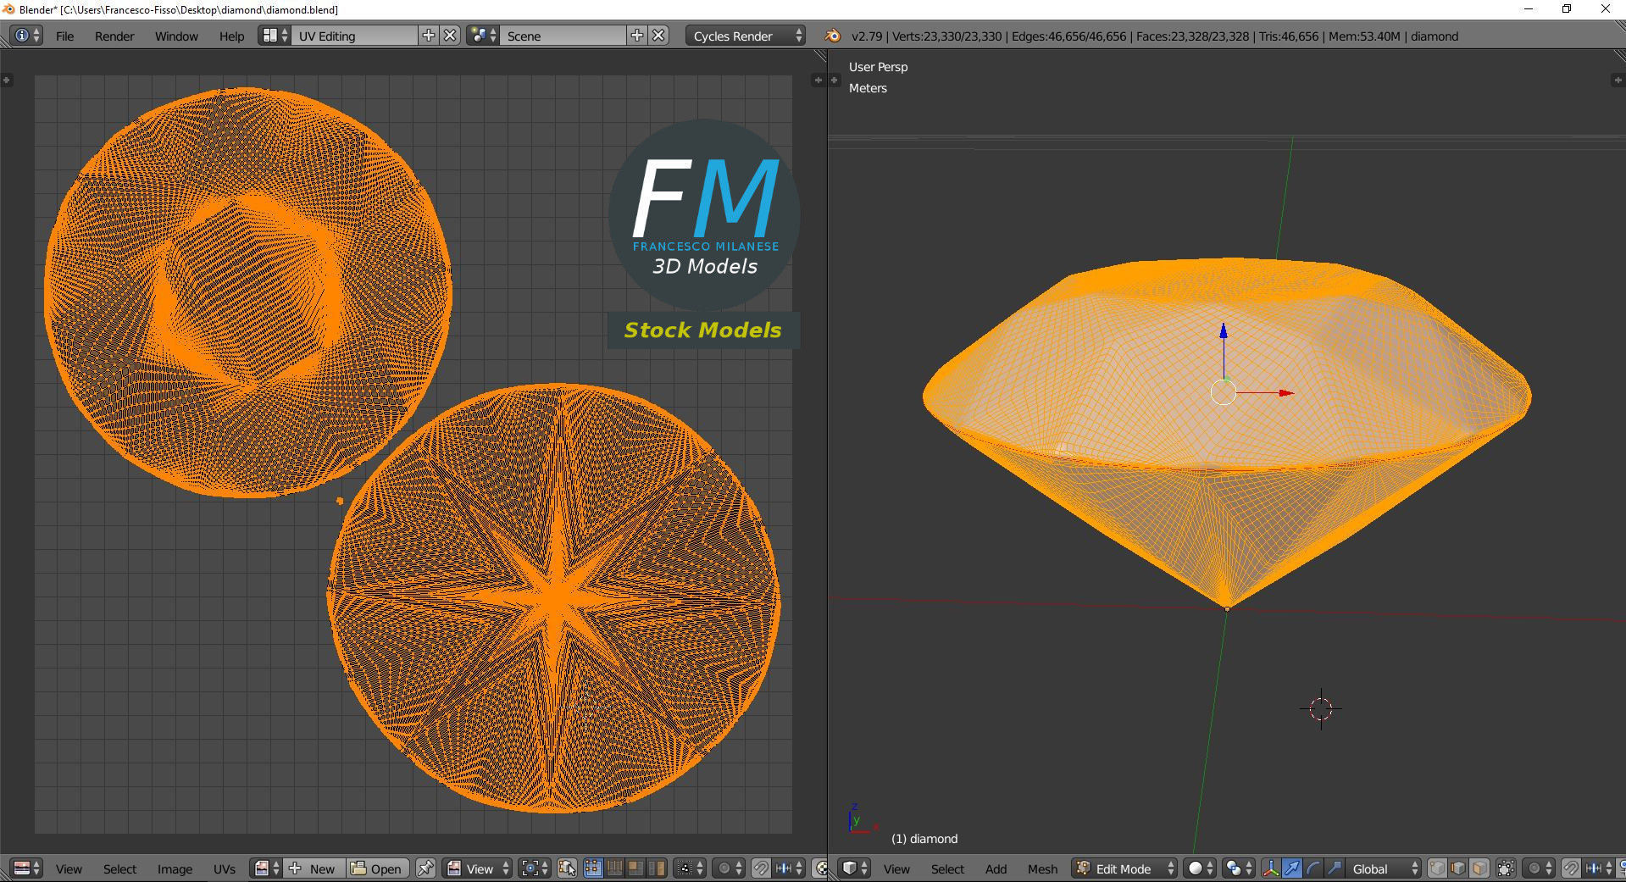Screen dimensions: 1626x882
Task: Open the File menu
Action: pyautogui.click(x=64, y=36)
